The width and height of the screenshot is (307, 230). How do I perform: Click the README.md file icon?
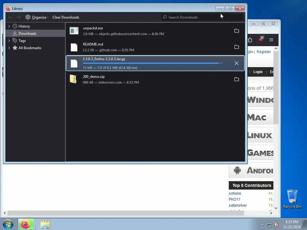74,47
